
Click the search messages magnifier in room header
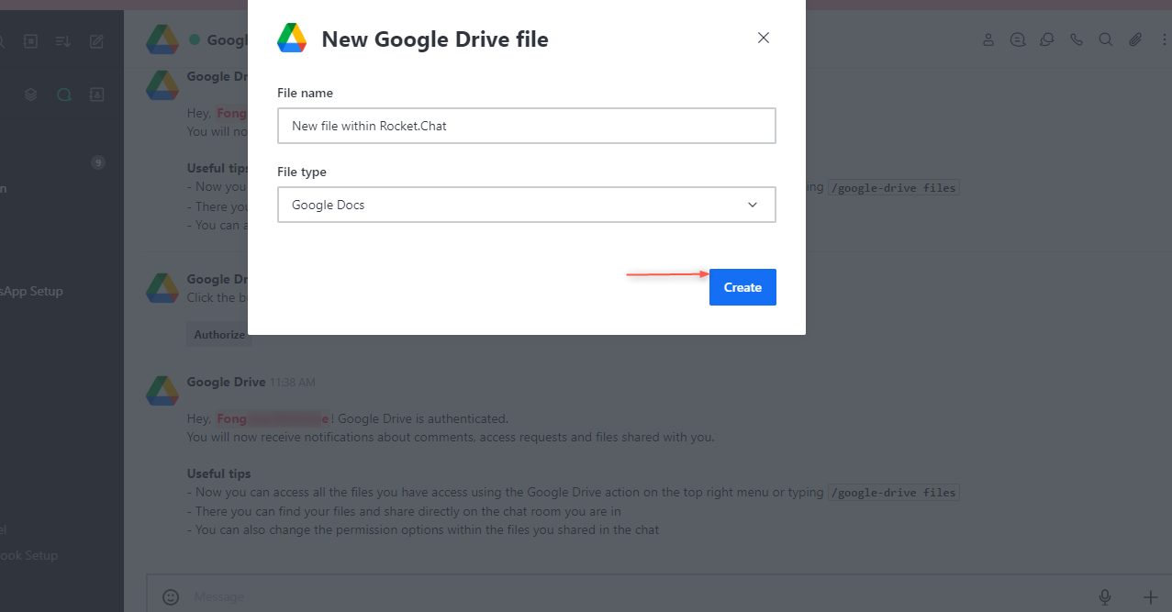tap(1106, 39)
